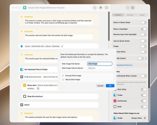The height and width of the screenshot is (125, 157).
Task: Click the Shell app icon
Action: tap(115, 106)
